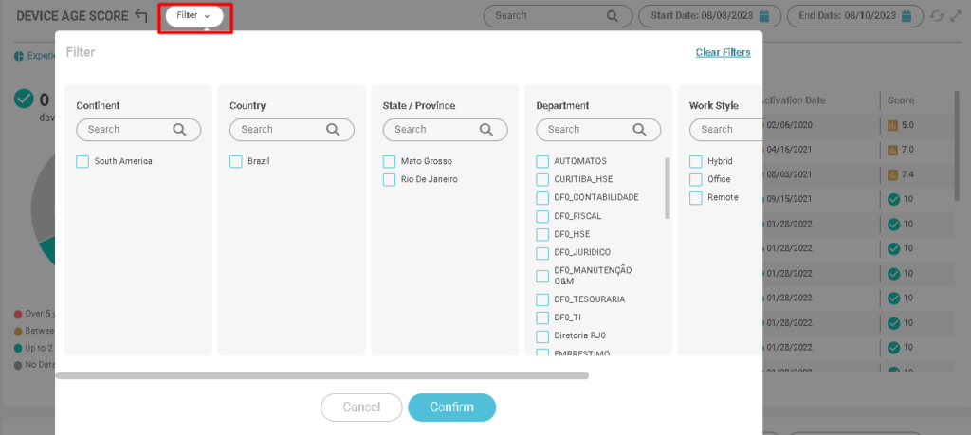Click the search icon in Continent filter
This screenshot has width=971, height=435.
point(180,130)
